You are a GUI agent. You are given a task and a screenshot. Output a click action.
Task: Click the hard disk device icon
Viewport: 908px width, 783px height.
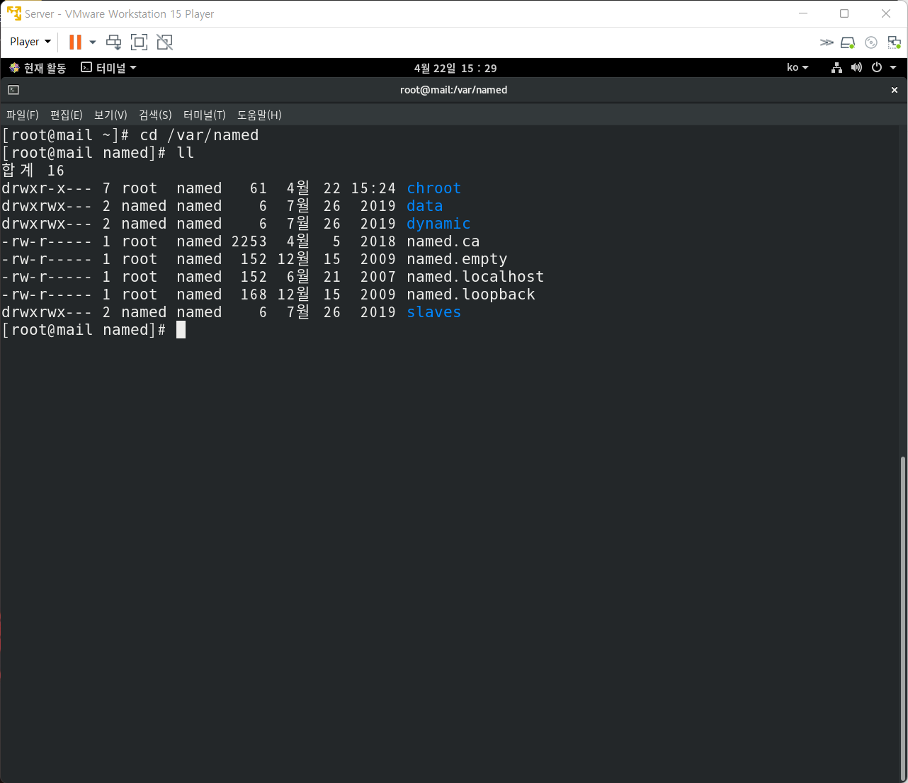pos(848,42)
